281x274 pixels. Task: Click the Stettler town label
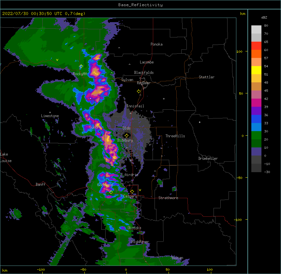pos(206,77)
